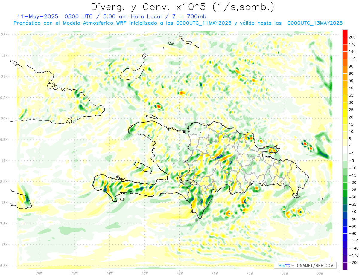Click the '6.5N' latitude label

pyautogui.click(x=4, y=266)
